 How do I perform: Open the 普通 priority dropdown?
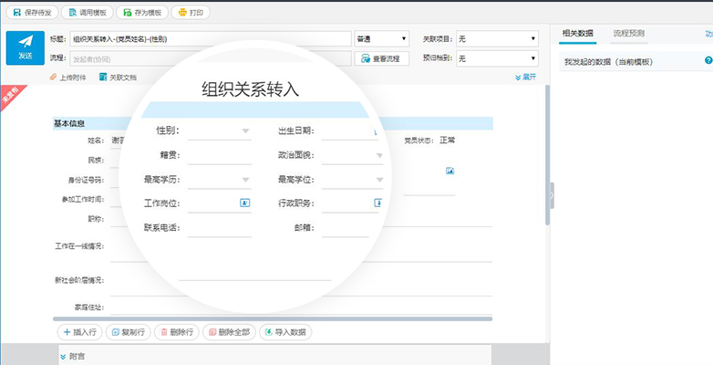[381, 39]
